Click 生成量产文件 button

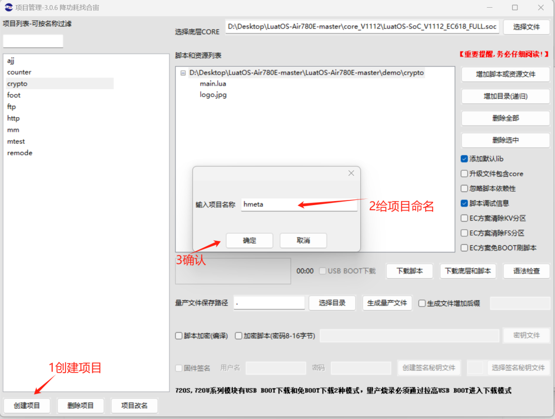(387, 303)
